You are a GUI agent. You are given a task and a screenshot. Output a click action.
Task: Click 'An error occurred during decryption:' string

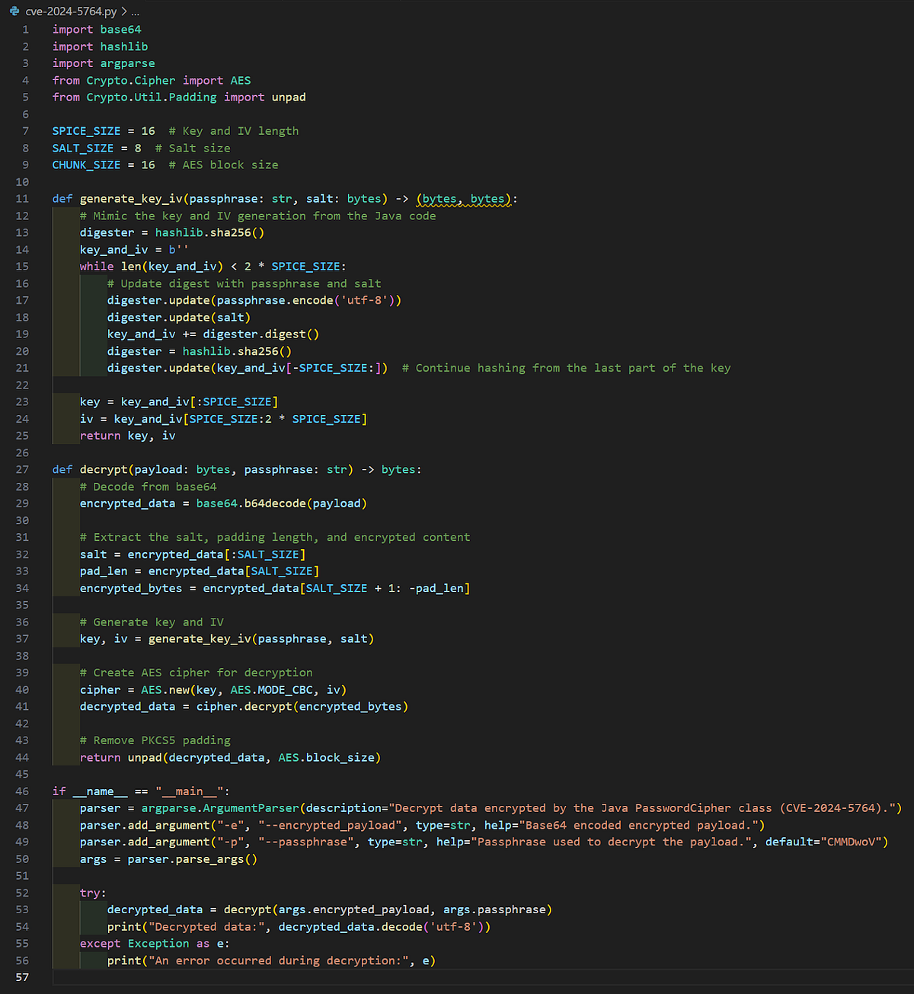278,960
